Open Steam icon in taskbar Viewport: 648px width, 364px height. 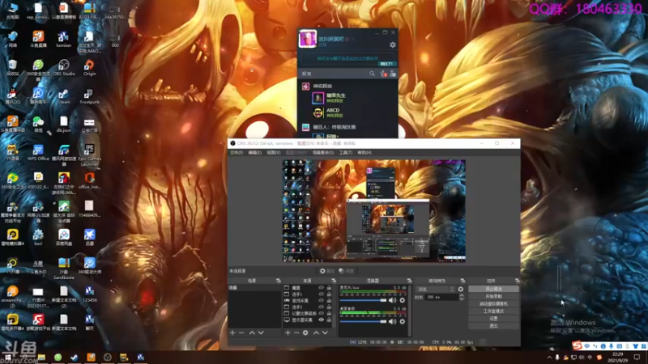75,358
